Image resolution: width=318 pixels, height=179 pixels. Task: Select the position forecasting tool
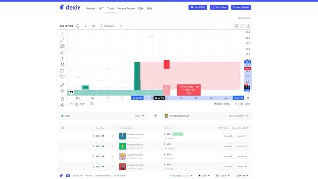(x=62, y=71)
